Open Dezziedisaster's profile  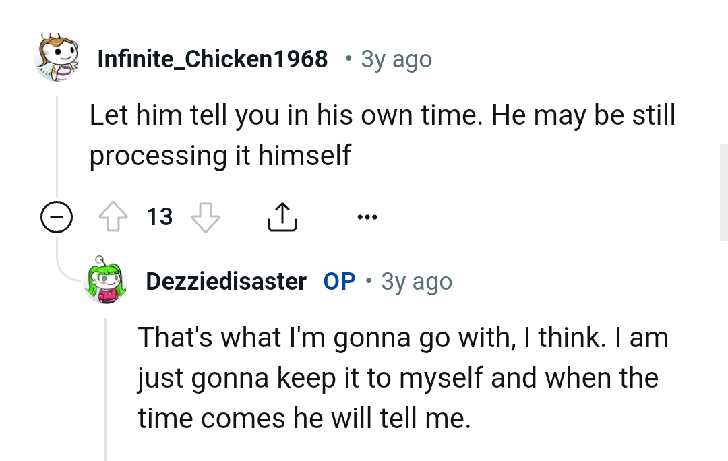pos(225,281)
